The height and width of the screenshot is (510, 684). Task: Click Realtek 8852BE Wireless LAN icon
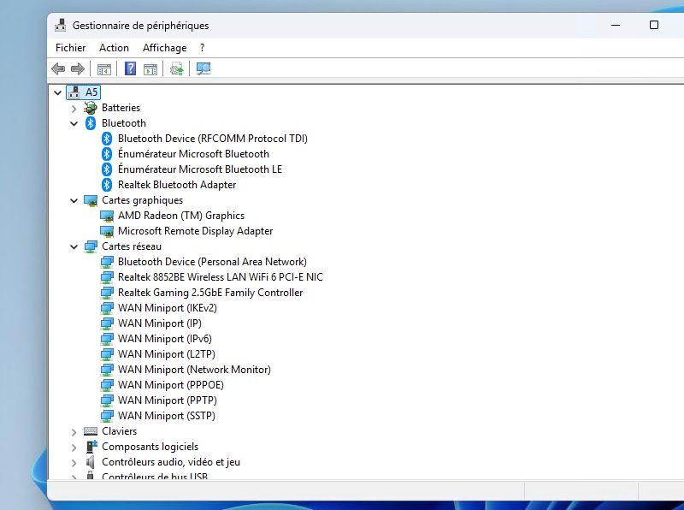click(107, 277)
